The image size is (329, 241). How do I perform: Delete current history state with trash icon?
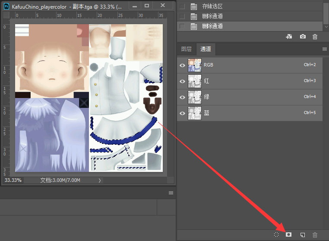pos(315,37)
